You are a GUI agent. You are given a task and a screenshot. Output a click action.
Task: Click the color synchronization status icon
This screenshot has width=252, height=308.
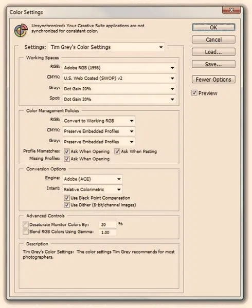[21, 30]
